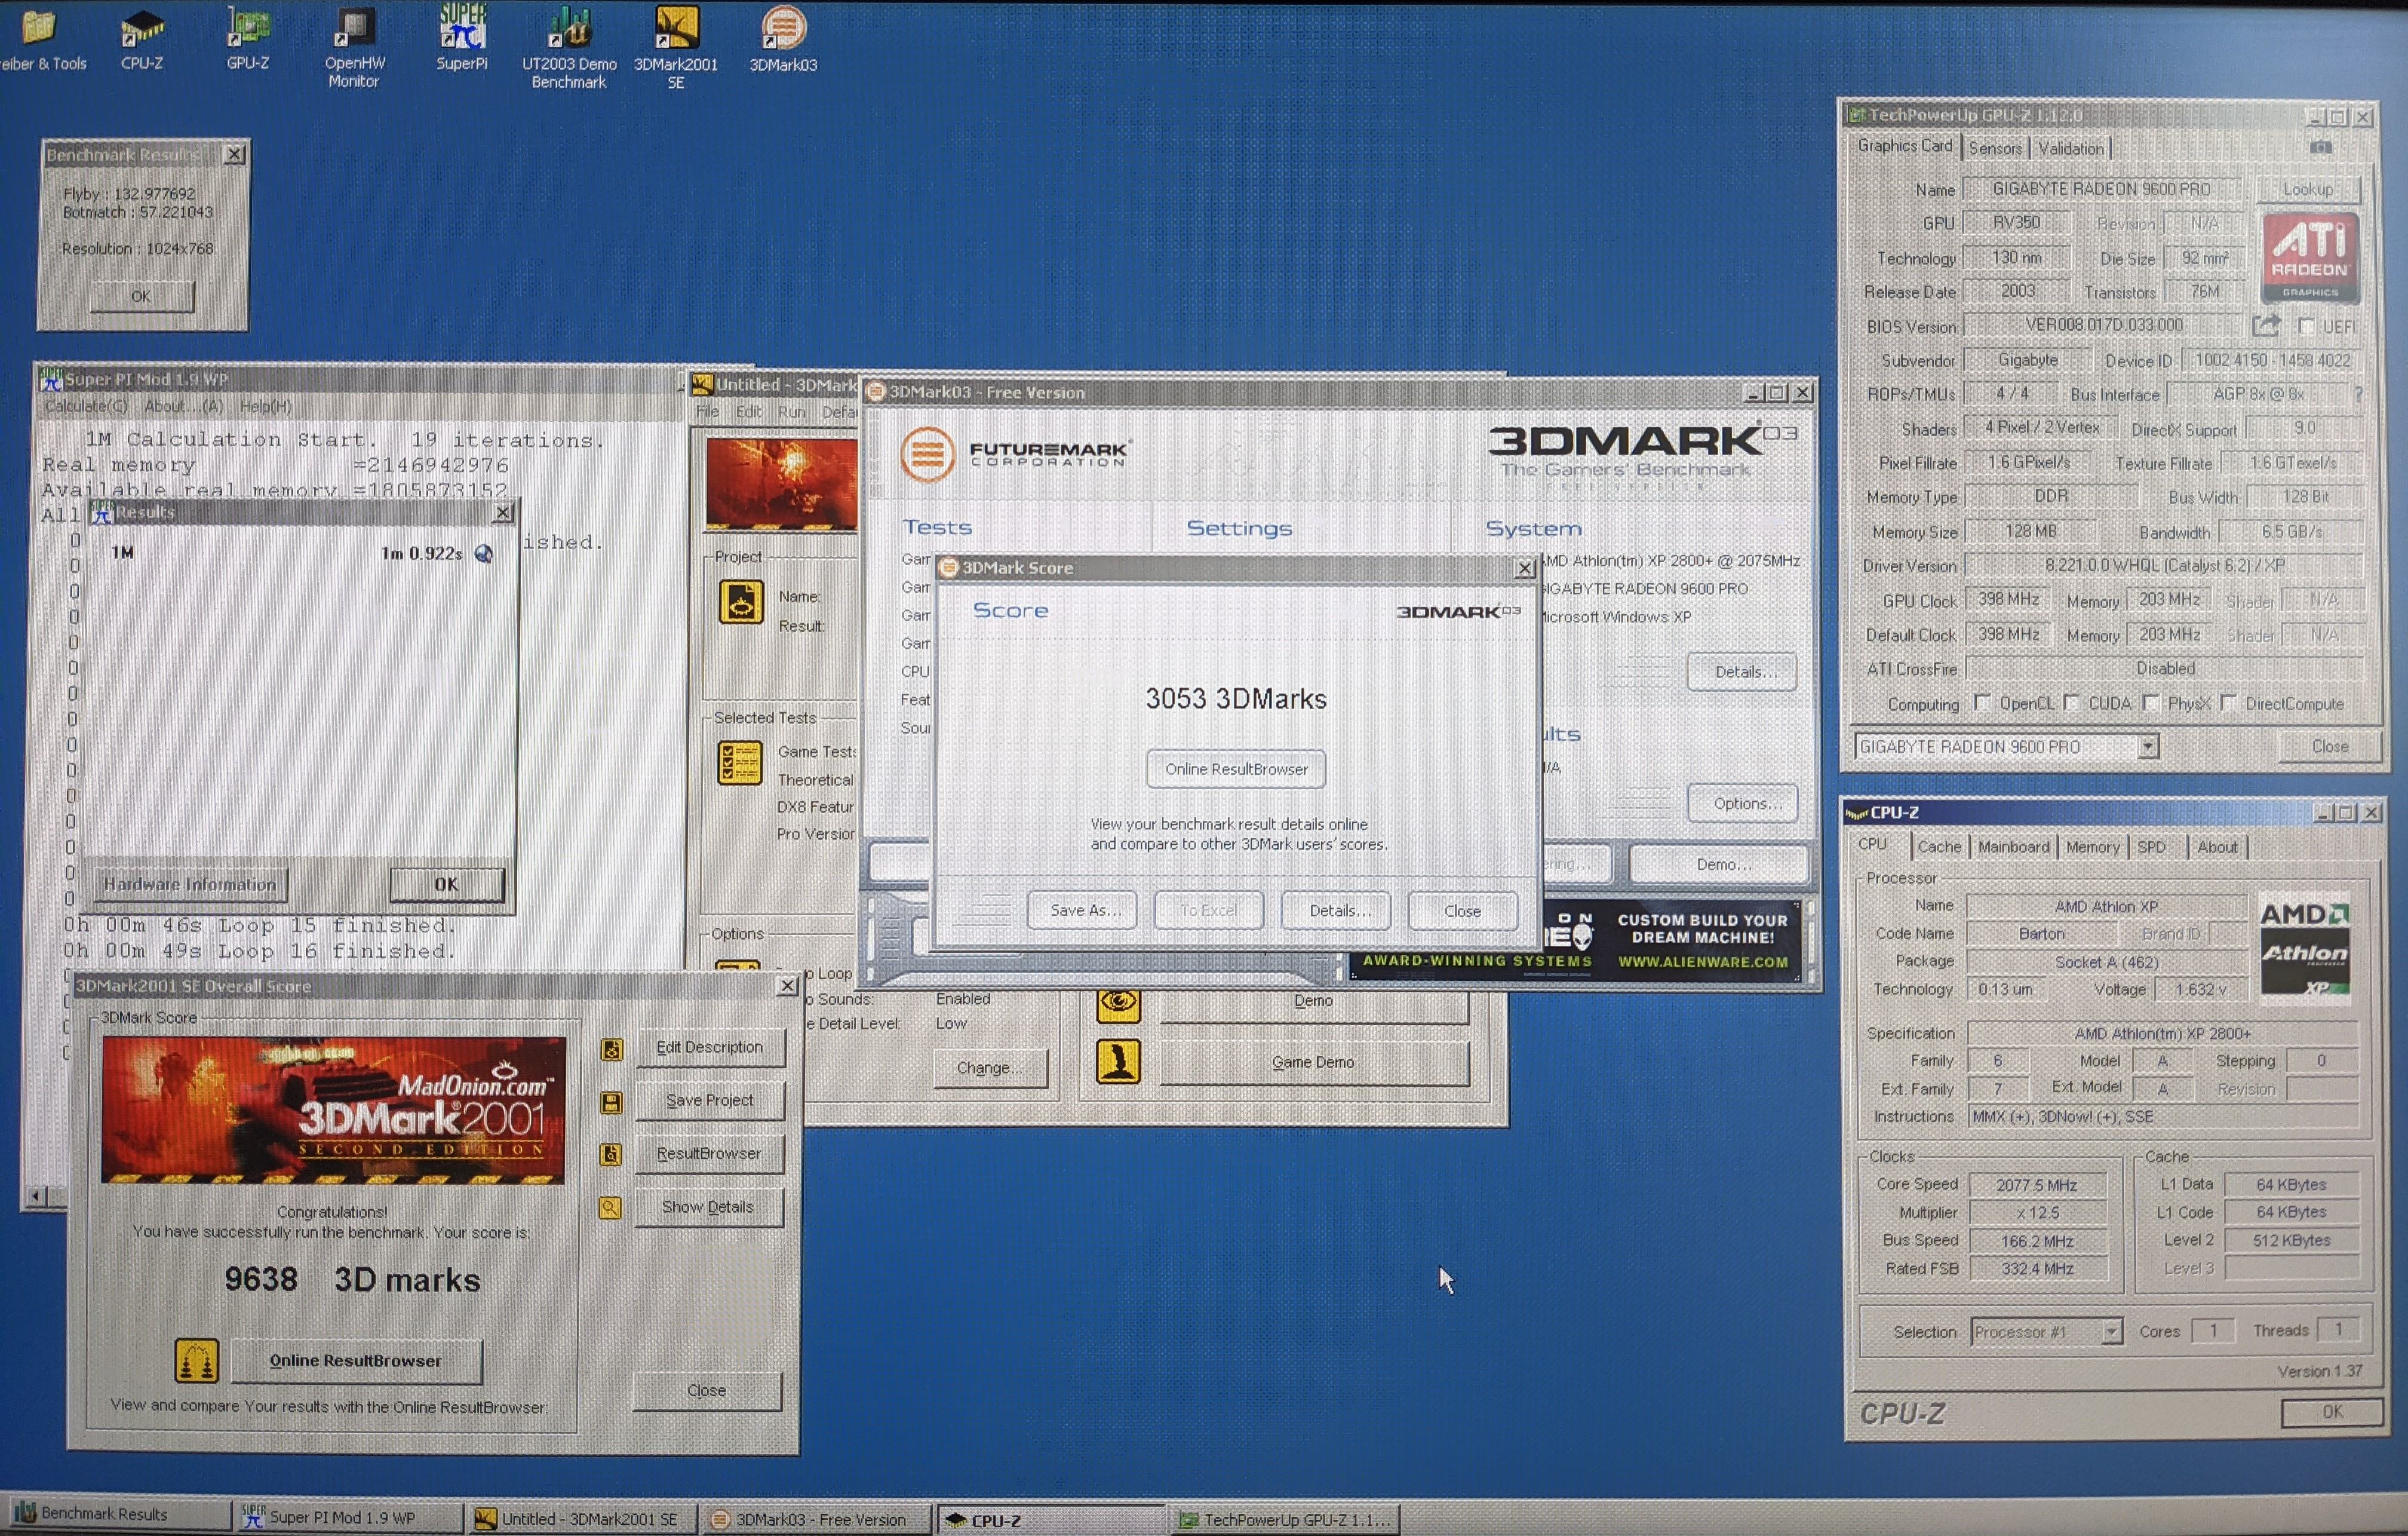
Task: Click the BIOS version share/export icon
Action: (2266, 325)
